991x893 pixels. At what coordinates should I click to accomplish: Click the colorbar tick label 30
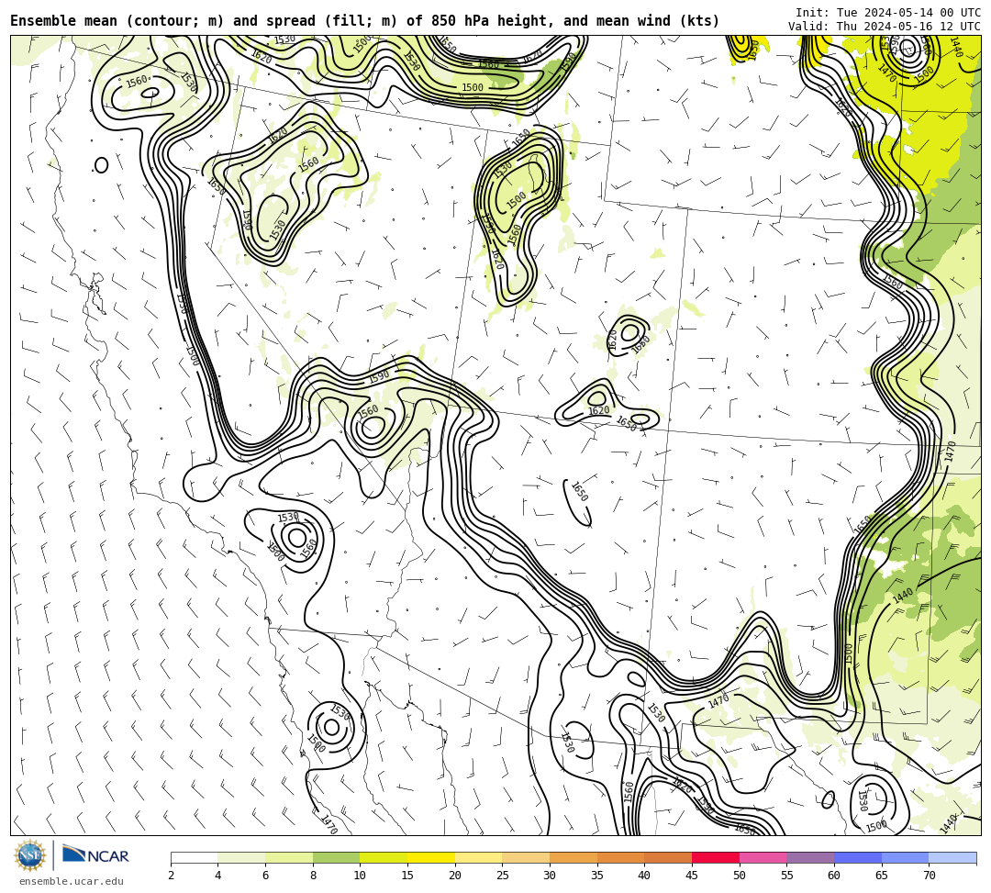pyautogui.click(x=550, y=876)
